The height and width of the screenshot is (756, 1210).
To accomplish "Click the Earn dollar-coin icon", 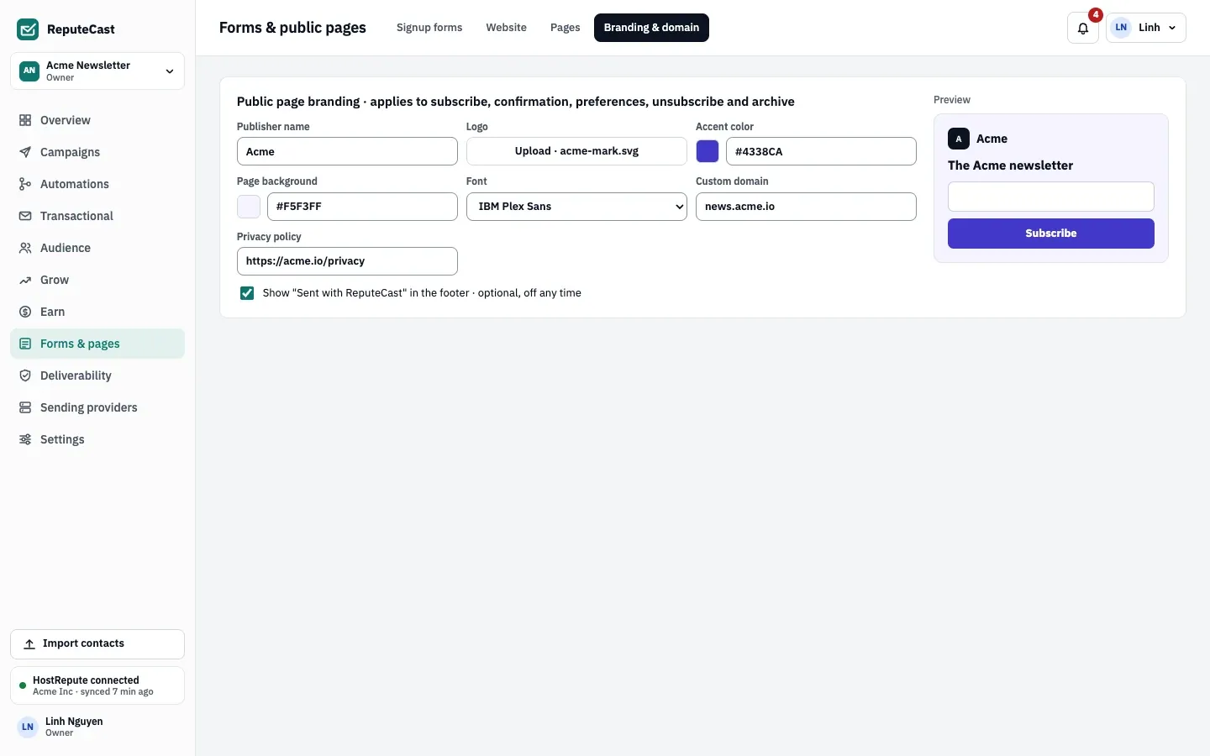I will point(25,312).
